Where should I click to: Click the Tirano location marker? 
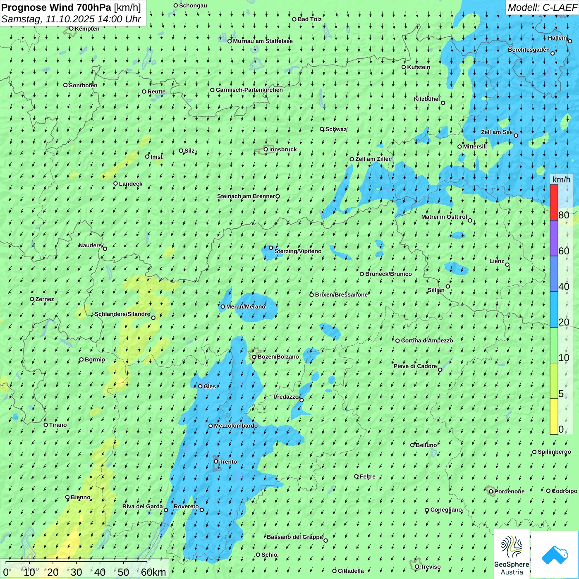(x=46, y=425)
